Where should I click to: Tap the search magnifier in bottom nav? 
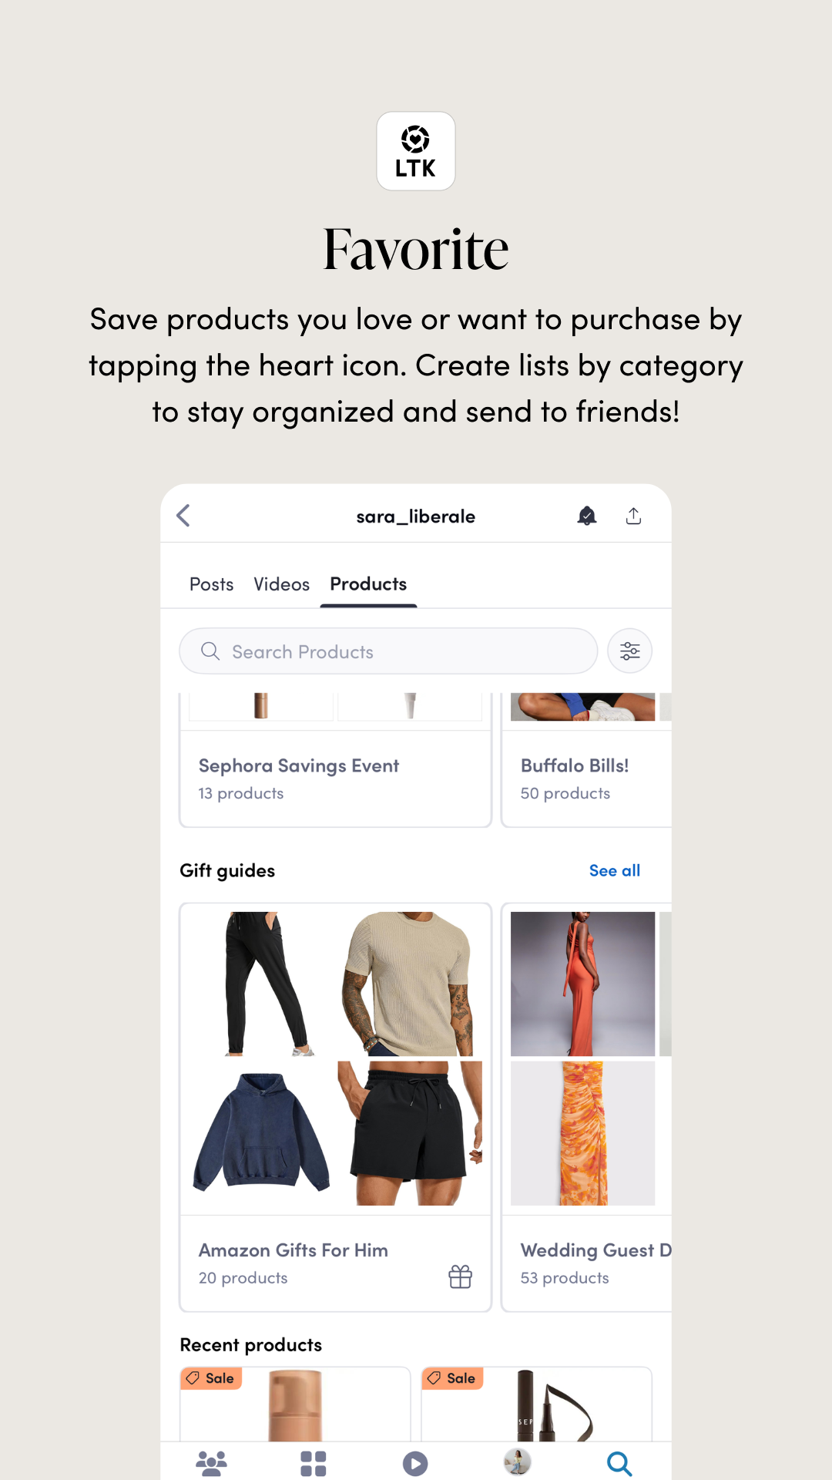(x=619, y=1463)
